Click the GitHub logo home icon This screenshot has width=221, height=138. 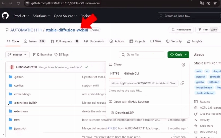point(5,16)
